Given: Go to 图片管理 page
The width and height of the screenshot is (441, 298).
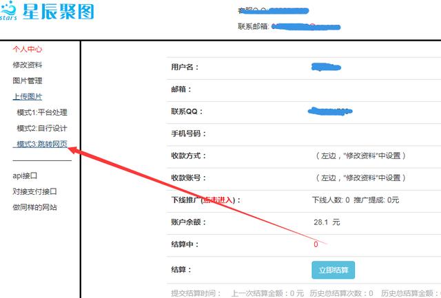Looking at the screenshot, I should pyautogui.click(x=28, y=81).
